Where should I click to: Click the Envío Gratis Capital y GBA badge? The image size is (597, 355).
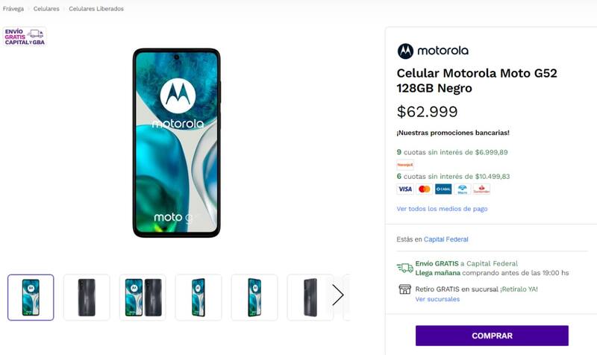click(x=25, y=37)
